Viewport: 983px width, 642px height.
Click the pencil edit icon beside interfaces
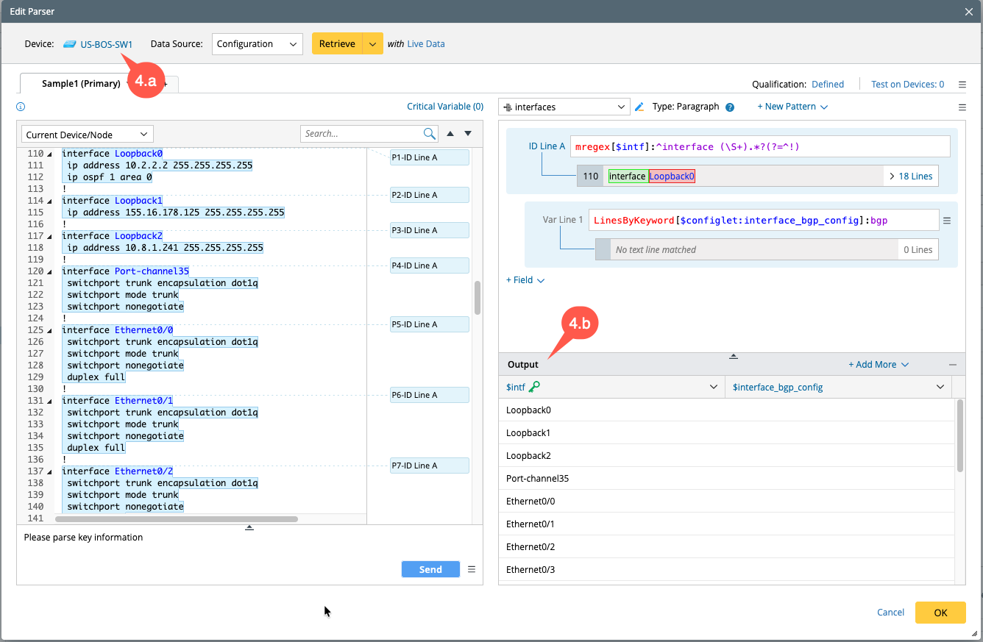(x=639, y=107)
